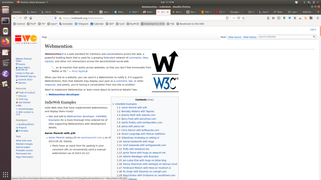Image resolution: width=321 pixels, height=180 pixels.
Task: Open the clock Sat 11:15 menu
Action: (x=167, y=2)
